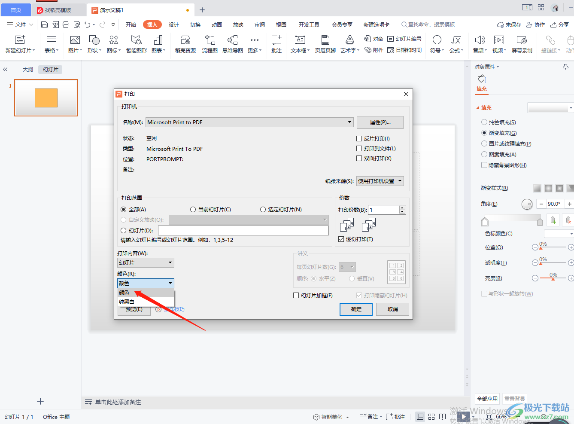Image resolution: width=574 pixels, height=424 pixels.
Task: Insert Date and Time (日期和时间)
Action: tap(404, 50)
